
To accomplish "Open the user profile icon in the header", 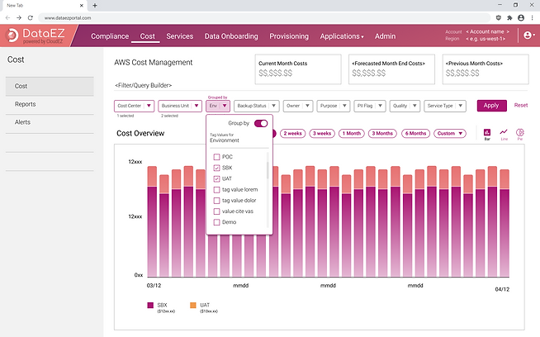I will click(x=529, y=36).
